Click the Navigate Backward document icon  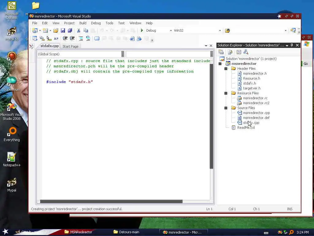pos(132,38)
